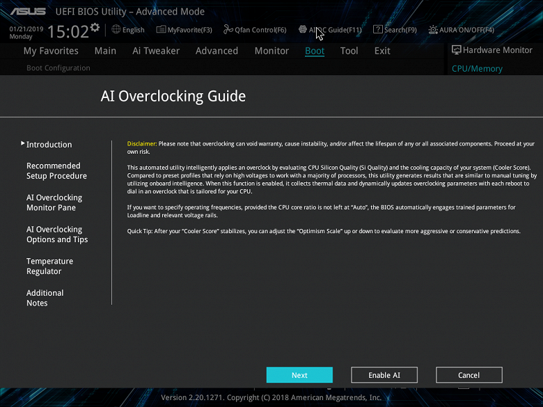This screenshot has width=543, height=407.
Task: Click the UEFI BIOS Utility – Advanced Mode title
Action: pos(130,11)
